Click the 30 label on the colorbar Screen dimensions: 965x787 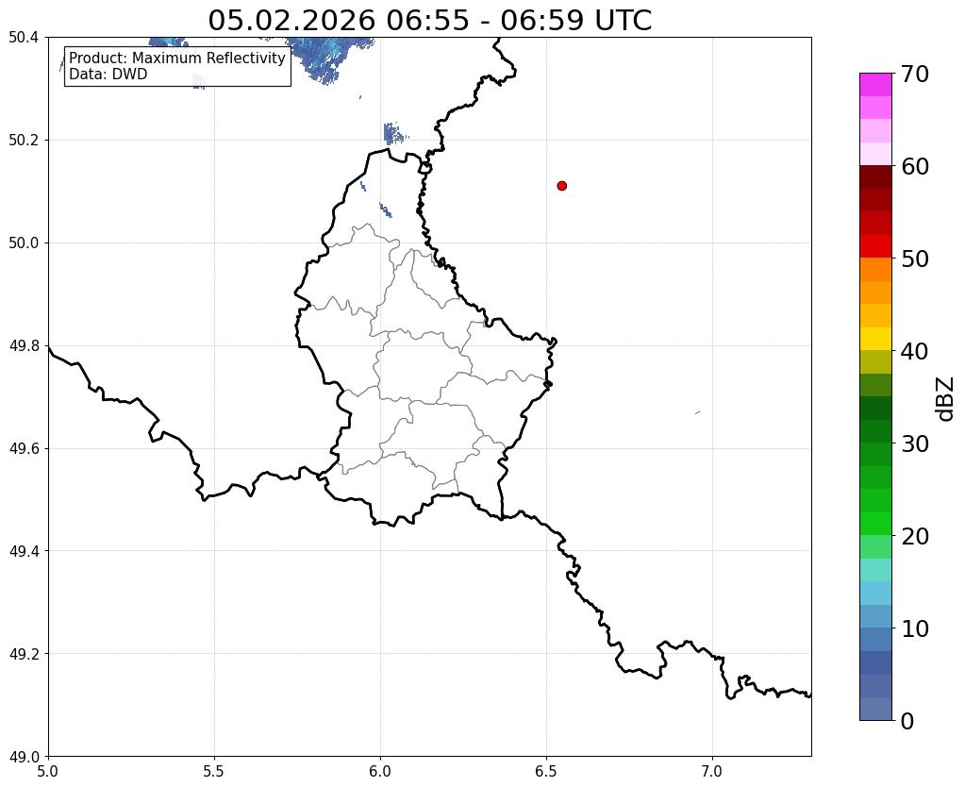pos(915,444)
